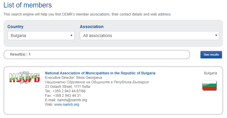The width and height of the screenshot is (227, 118).
Task: Click the namrb@namrb.org e-mail address
Action: [x=72, y=100]
